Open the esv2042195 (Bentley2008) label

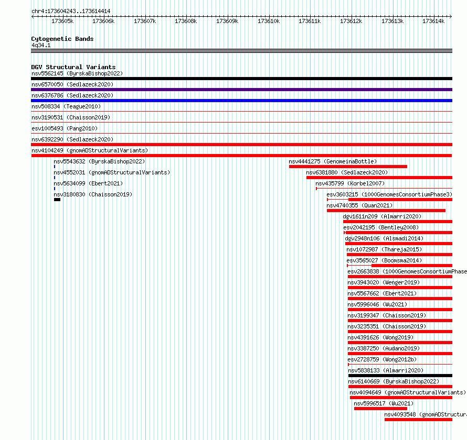[x=381, y=227]
